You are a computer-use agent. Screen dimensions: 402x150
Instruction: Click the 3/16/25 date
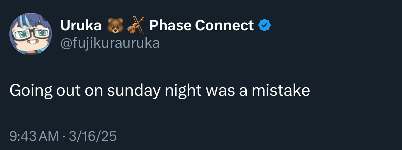[93, 137]
